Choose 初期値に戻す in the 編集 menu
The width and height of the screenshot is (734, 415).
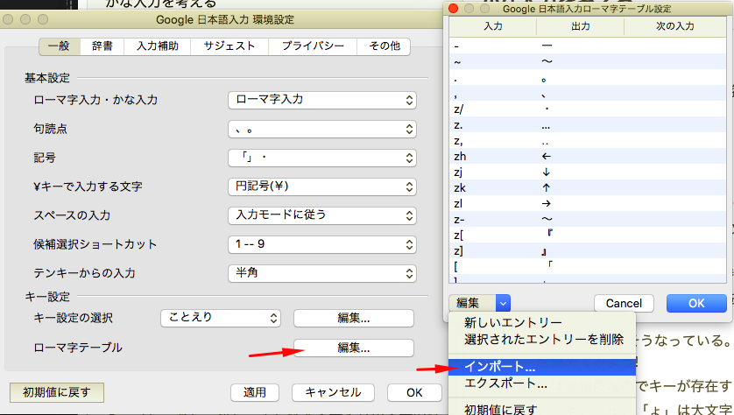pyautogui.click(x=541, y=410)
